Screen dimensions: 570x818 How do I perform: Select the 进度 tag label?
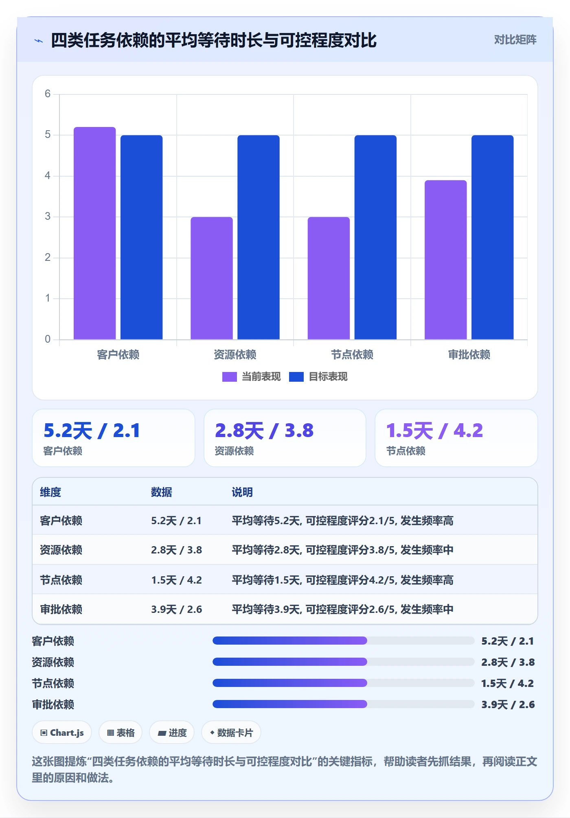click(x=178, y=733)
